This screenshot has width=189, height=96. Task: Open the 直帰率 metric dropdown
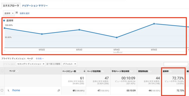(9, 13)
